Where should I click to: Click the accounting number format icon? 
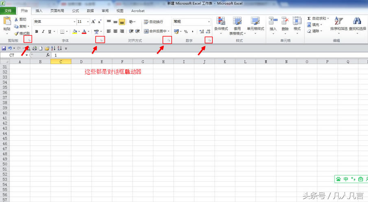point(176,31)
